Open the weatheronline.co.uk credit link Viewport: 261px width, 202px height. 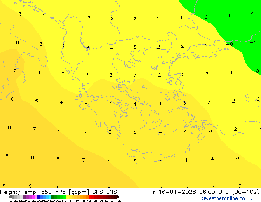226,198
